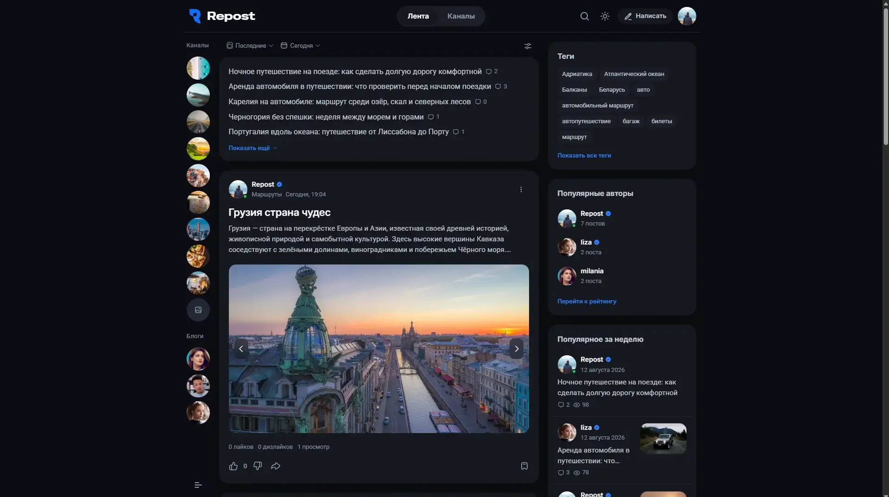Dislike the Грузия страна чудес post
This screenshot has width=889, height=497.
(x=258, y=466)
